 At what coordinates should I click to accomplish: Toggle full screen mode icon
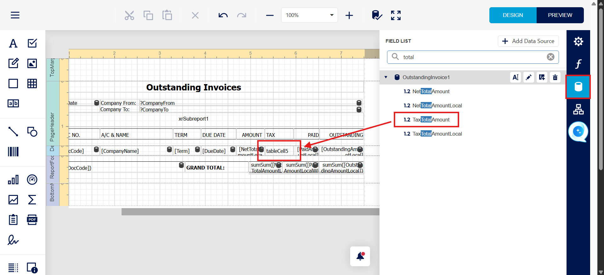(396, 15)
